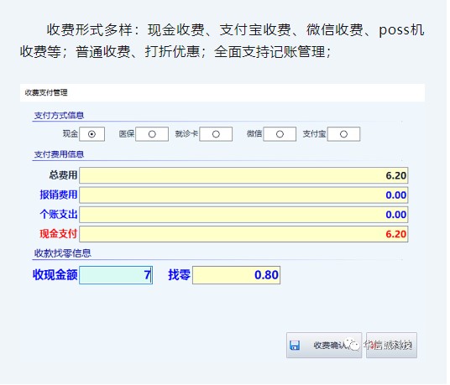The image size is (450, 385).
Task: Click the 个账支出 personal account field
Action: 243,215
